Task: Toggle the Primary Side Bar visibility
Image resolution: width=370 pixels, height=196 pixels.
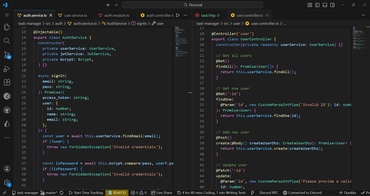Action: [318, 5]
